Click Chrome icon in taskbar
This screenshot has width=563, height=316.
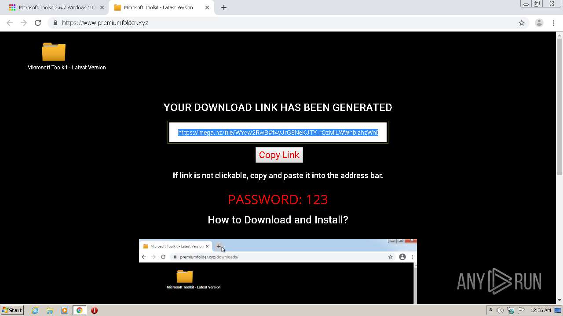point(80,310)
